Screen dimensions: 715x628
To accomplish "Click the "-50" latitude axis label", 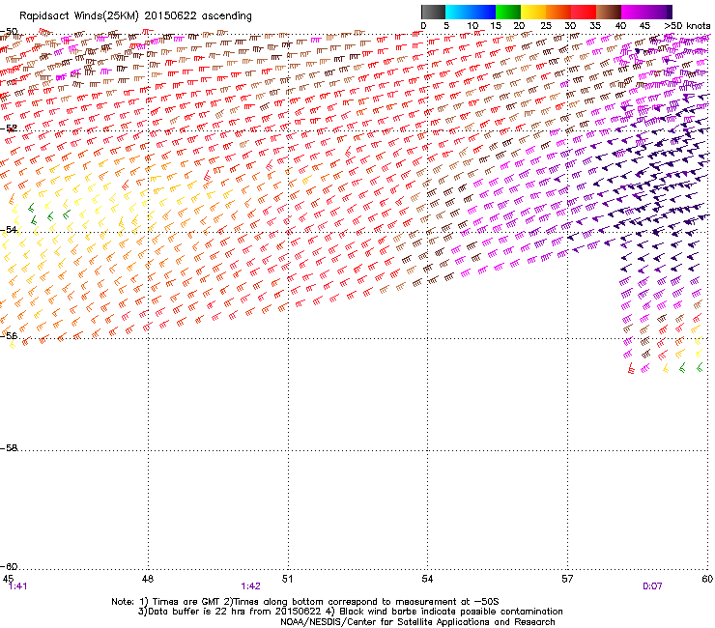I will (x=9, y=32).
